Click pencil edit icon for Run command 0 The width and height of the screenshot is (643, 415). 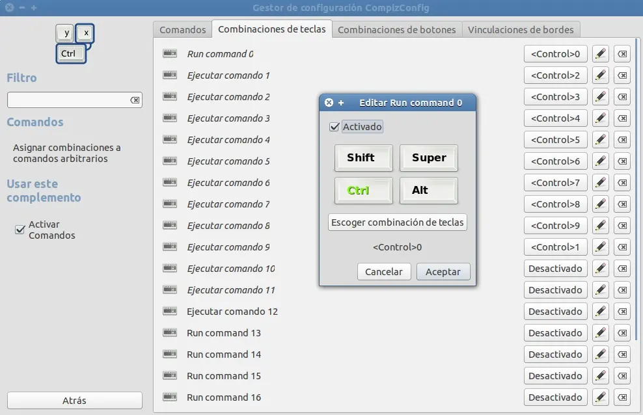tap(601, 54)
